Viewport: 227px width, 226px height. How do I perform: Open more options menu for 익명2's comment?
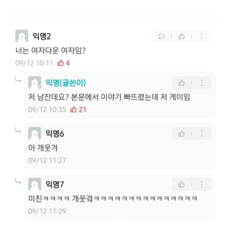(201, 36)
